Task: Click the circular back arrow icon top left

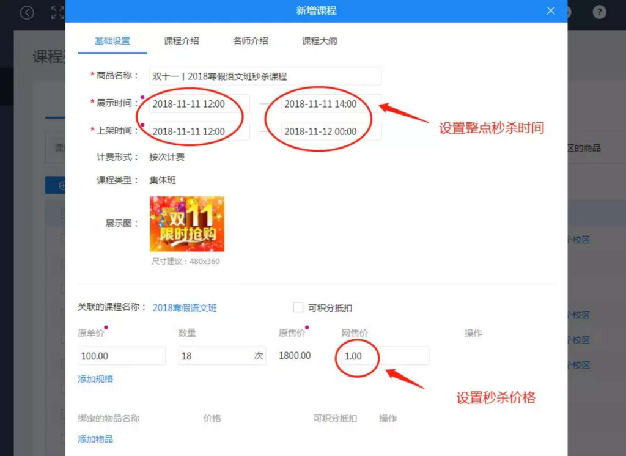Action: 26,12
